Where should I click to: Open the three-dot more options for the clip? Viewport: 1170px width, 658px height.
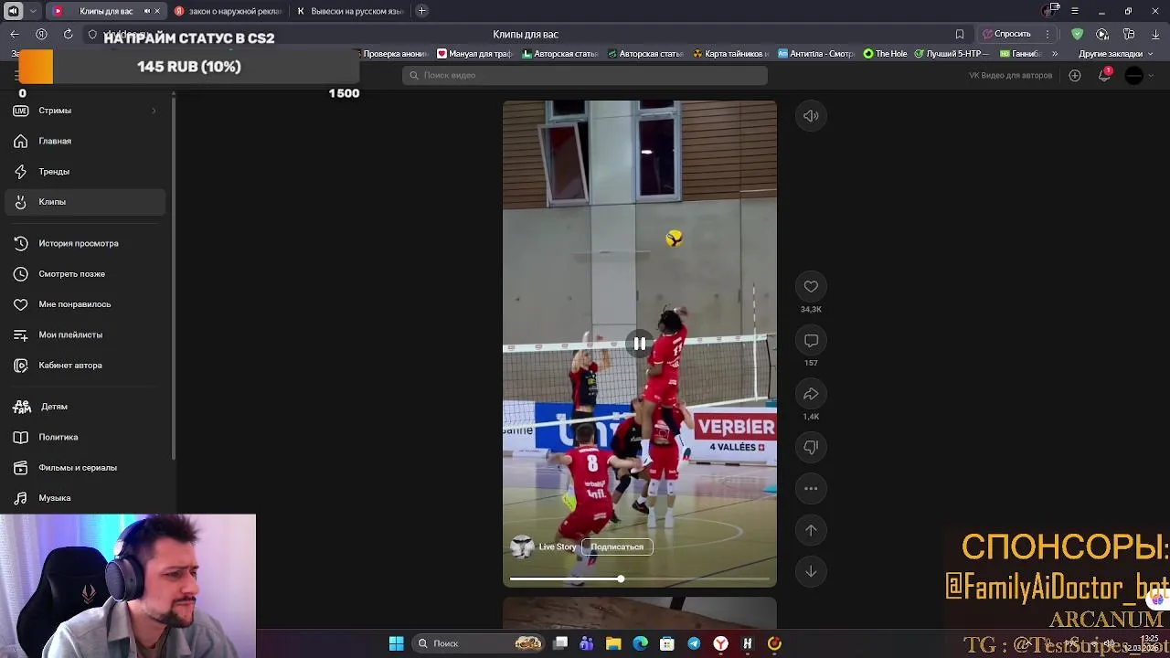coord(811,489)
